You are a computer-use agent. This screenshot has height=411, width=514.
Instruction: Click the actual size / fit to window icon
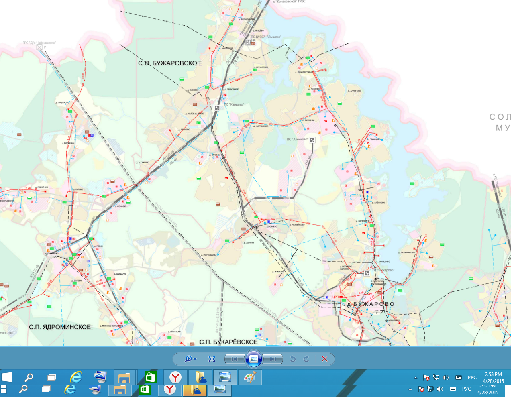[212, 359]
